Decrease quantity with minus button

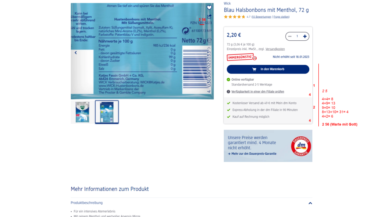click(x=290, y=36)
